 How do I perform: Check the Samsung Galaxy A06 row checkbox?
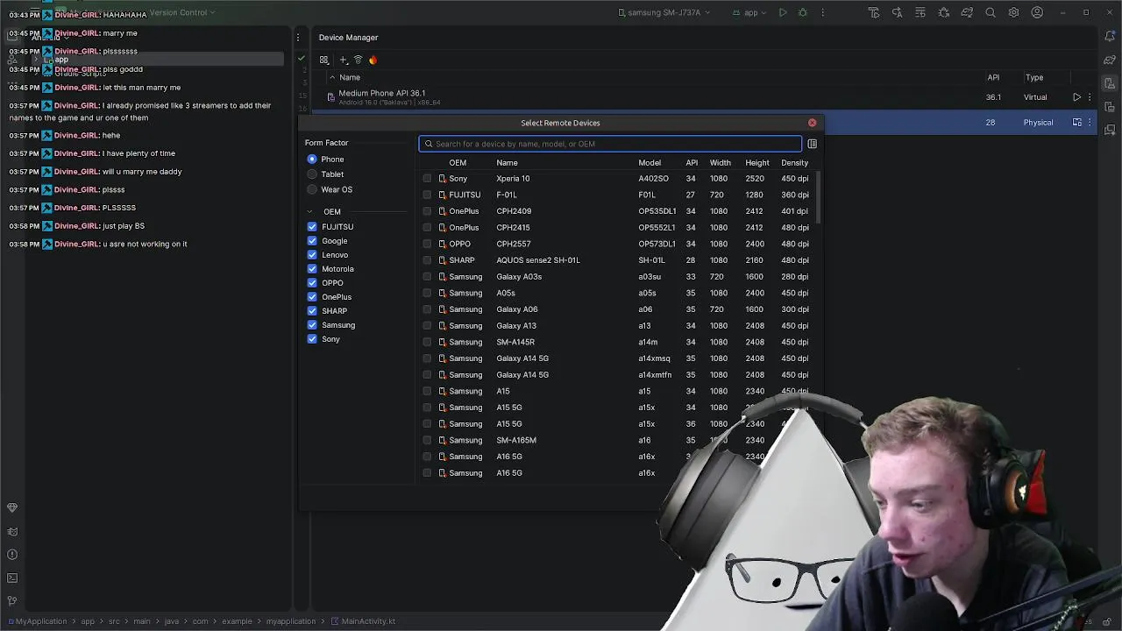coord(427,309)
